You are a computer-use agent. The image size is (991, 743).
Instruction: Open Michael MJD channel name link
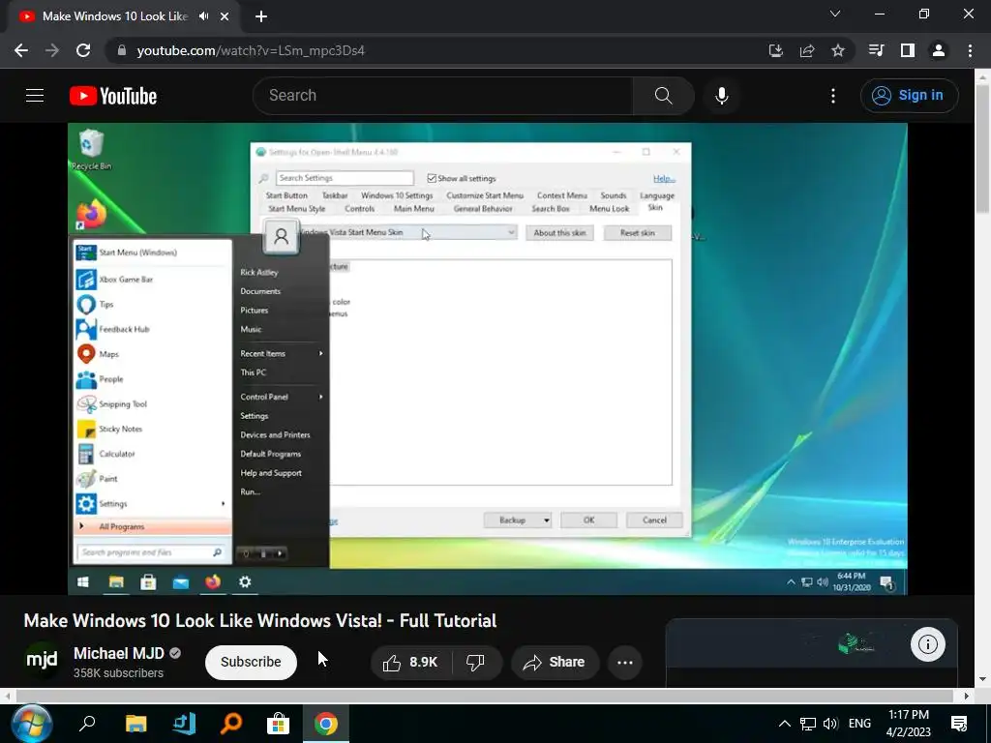119,653
